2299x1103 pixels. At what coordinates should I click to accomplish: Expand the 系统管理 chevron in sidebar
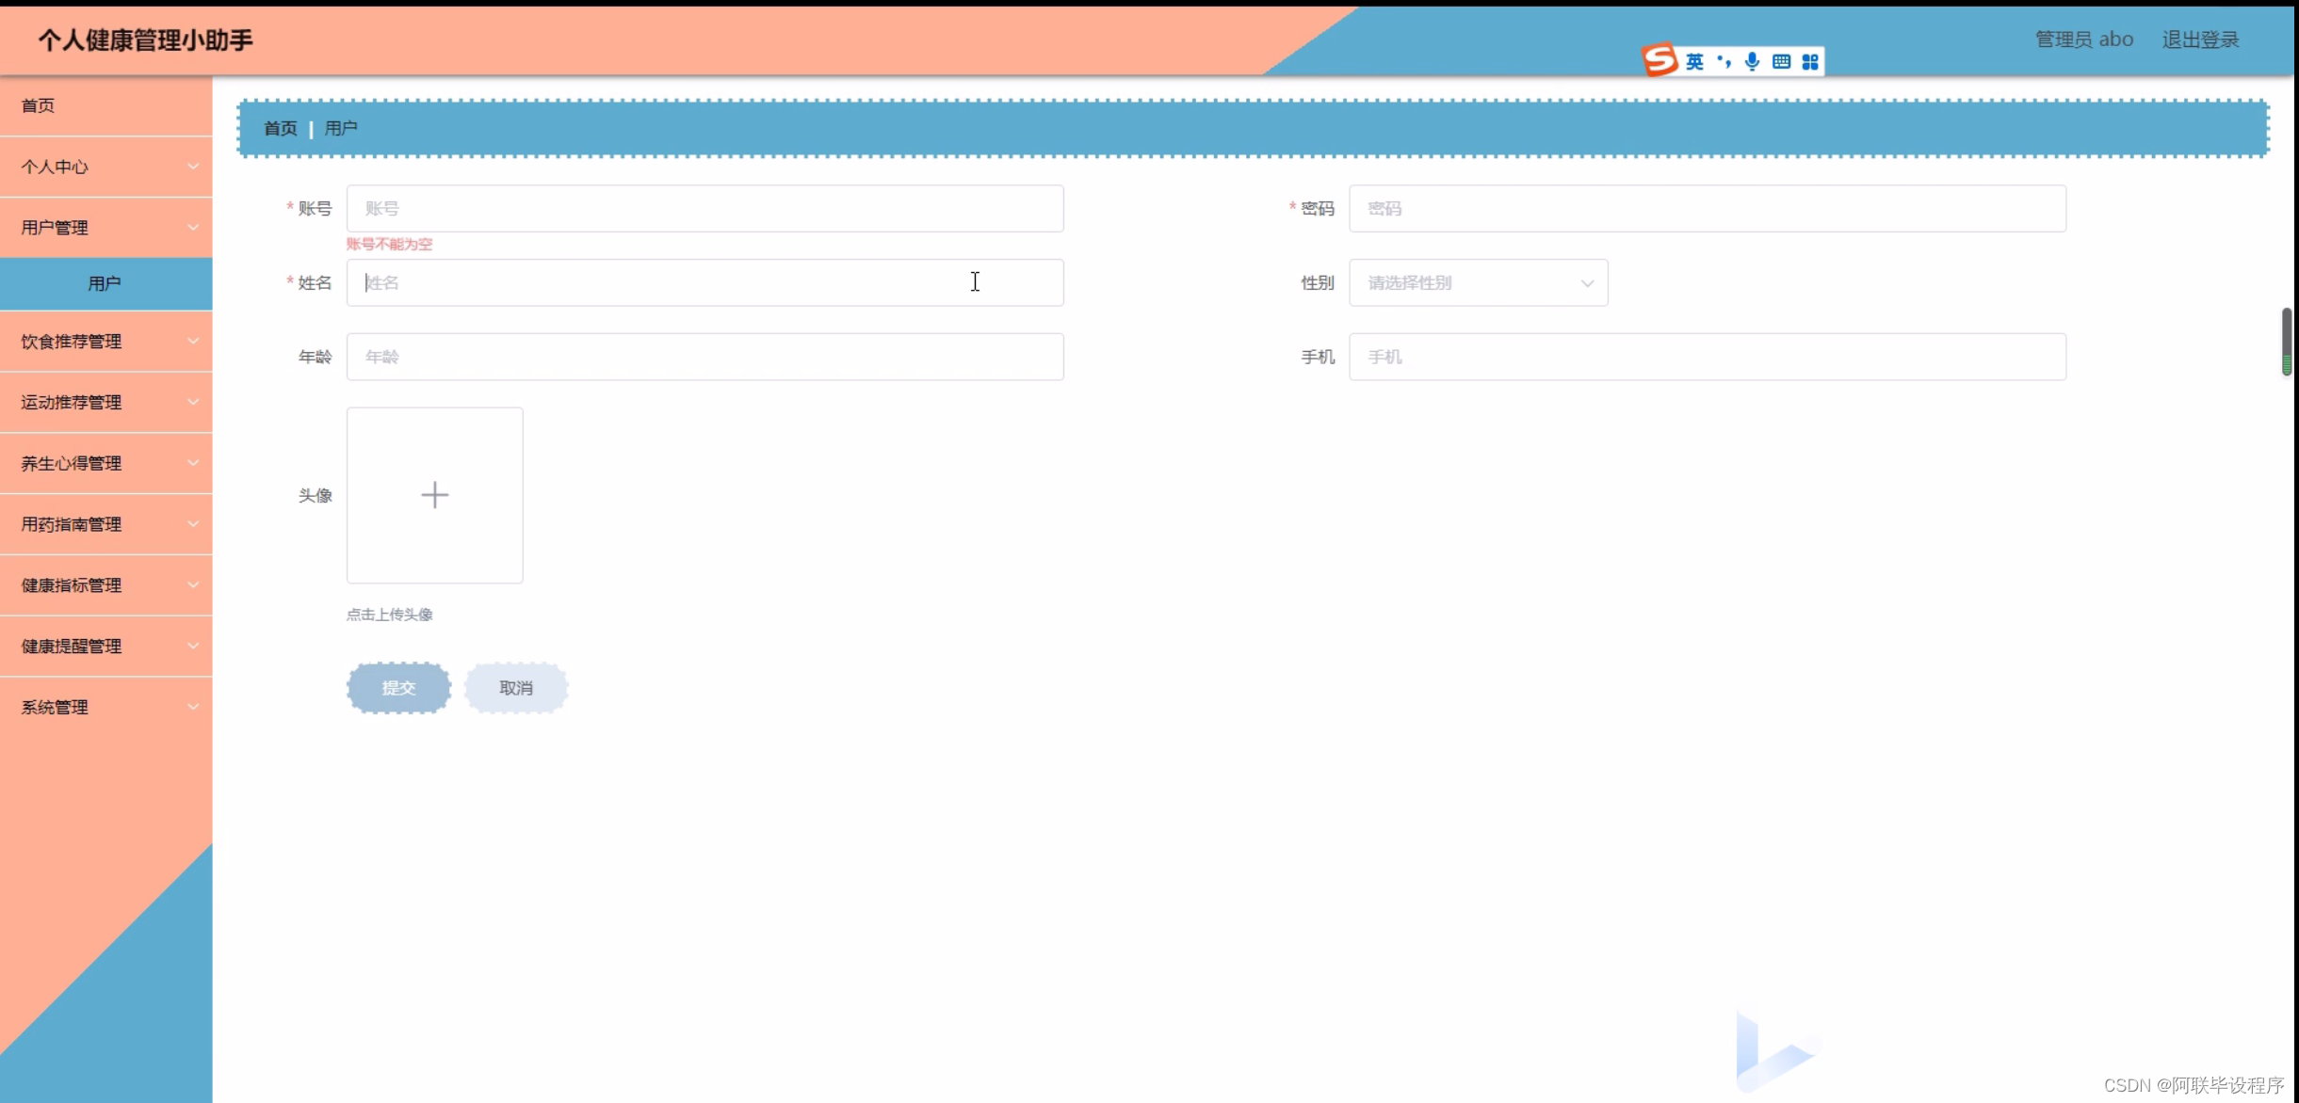tap(193, 707)
